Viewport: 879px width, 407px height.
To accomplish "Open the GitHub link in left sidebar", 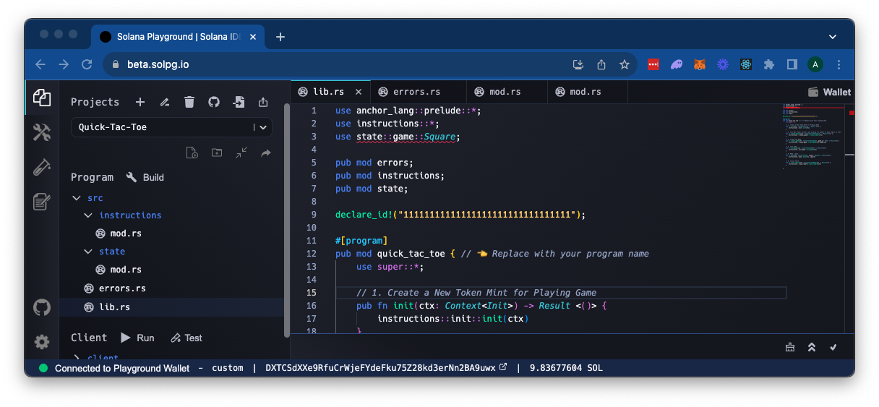I will [42, 307].
